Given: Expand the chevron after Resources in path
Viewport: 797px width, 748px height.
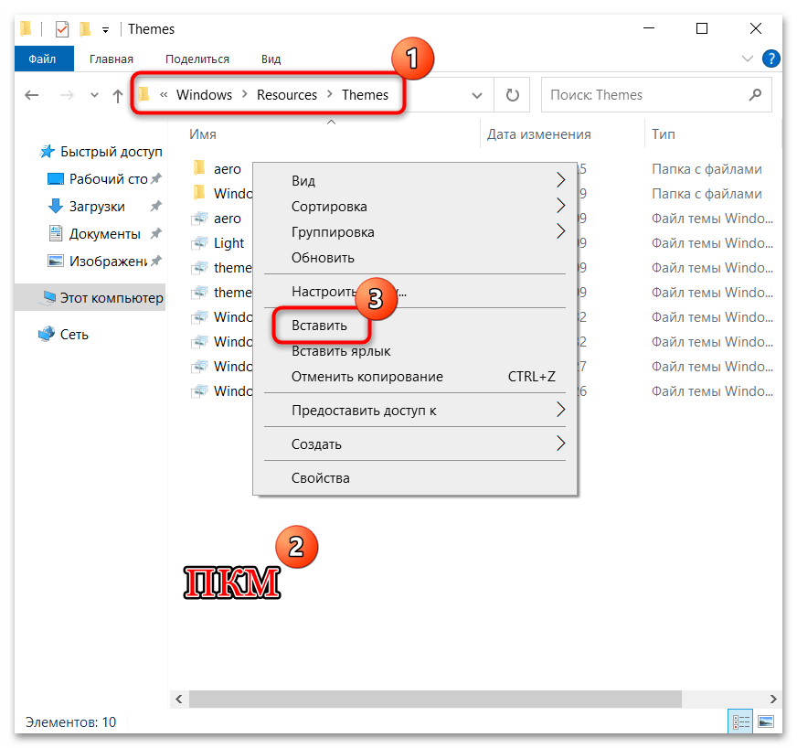Looking at the screenshot, I should [329, 94].
